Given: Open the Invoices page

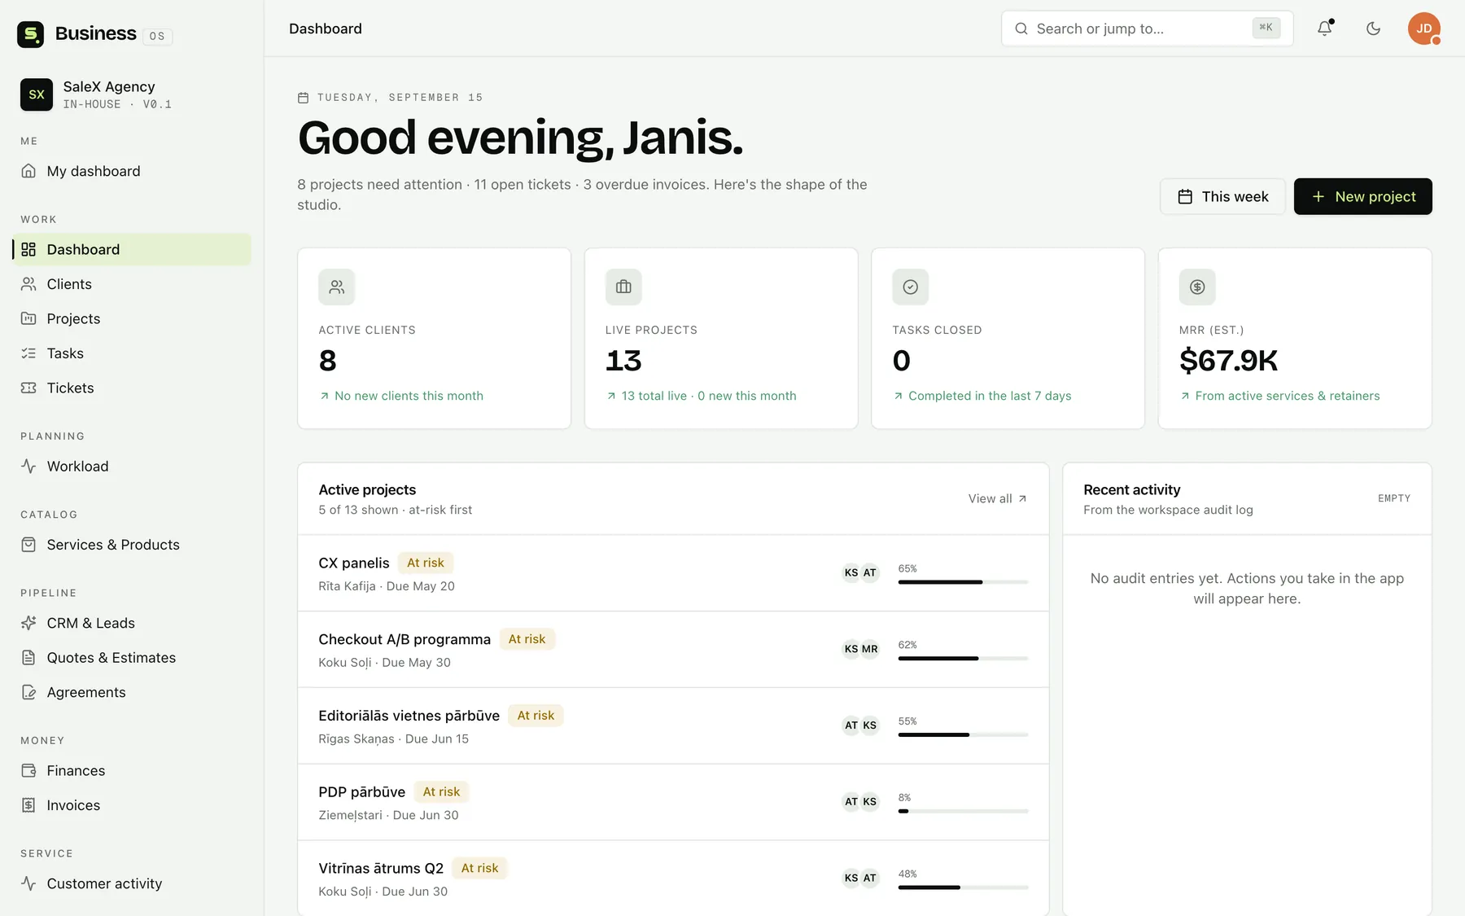Looking at the screenshot, I should pyautogui.click(x=132, y=805).
